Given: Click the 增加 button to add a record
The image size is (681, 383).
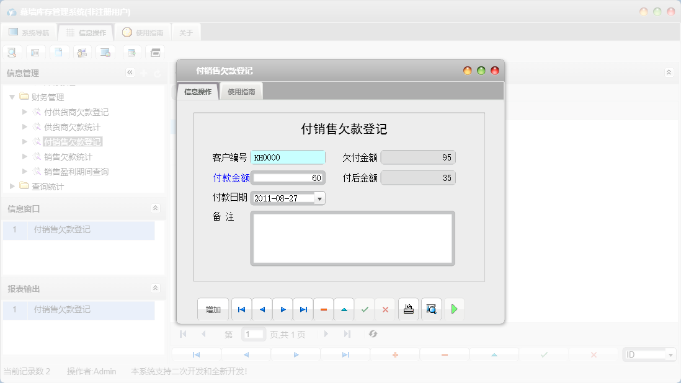Looking at the screenshot, I should point(213,309).
